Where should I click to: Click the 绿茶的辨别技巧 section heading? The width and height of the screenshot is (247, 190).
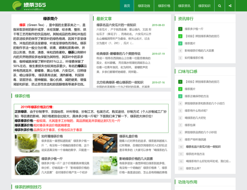[x=28, y=187]
